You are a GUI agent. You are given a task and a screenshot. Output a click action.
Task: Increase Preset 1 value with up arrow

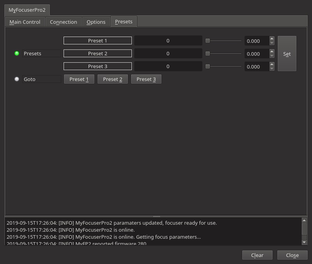[x=272, y=39]
